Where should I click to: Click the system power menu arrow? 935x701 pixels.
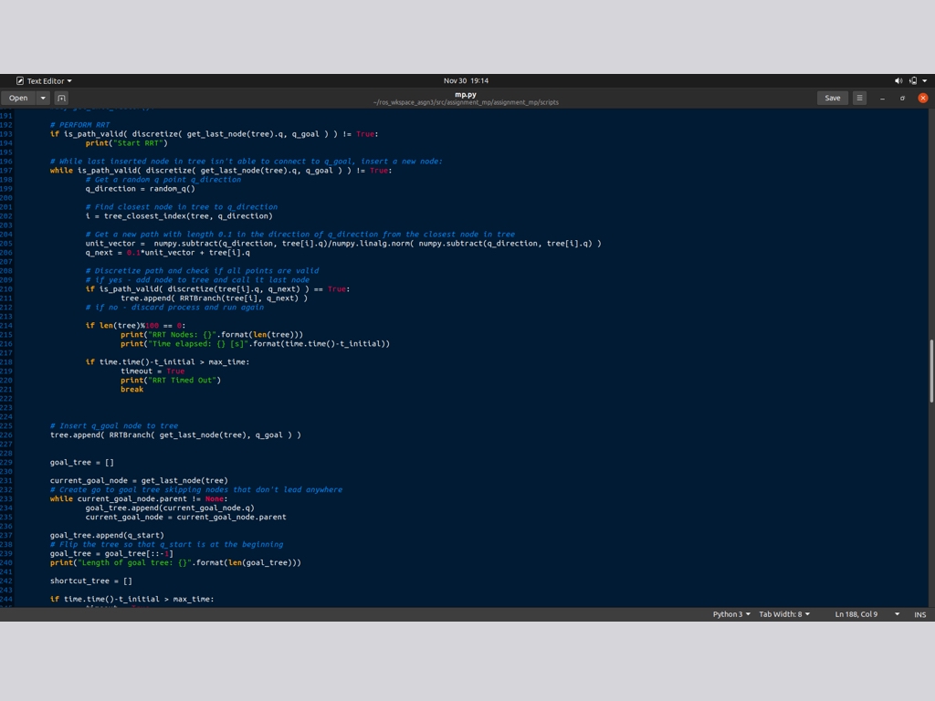(x=926, y=80)
